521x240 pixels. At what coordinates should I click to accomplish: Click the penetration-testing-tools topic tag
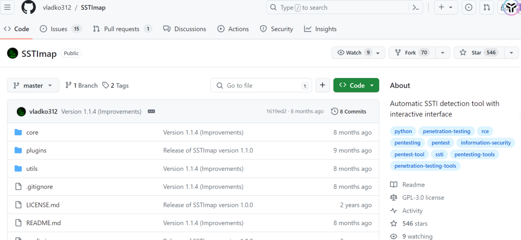(425, 166)
